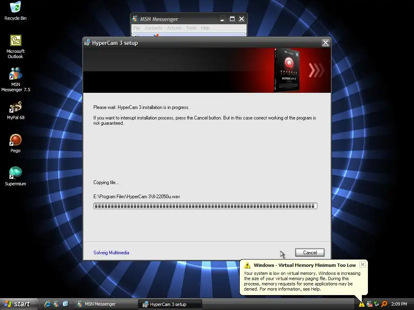
Task: Cancel the HyperCam 3 installation
Action: click(310, 253)
